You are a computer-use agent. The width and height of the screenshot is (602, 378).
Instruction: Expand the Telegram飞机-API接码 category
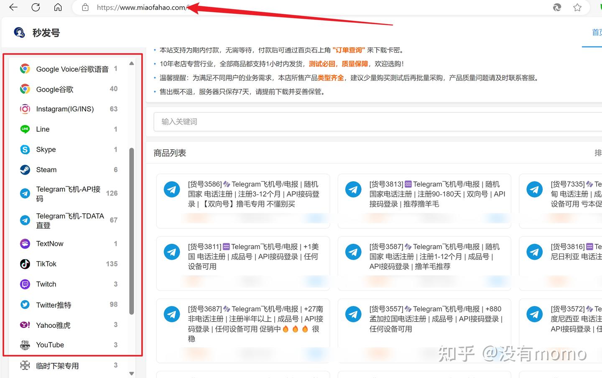coord(68,193)
